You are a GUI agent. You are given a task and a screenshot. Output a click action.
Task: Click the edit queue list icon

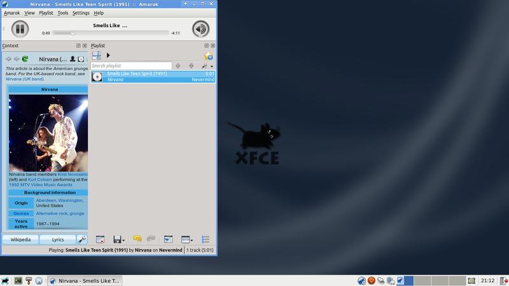206,240
